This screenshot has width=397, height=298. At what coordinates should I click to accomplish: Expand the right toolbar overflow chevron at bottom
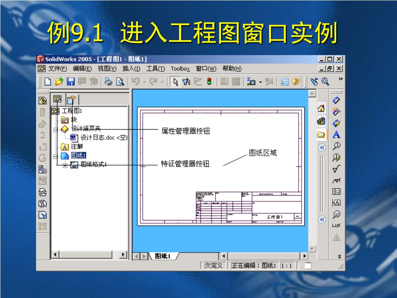(340, 256)
